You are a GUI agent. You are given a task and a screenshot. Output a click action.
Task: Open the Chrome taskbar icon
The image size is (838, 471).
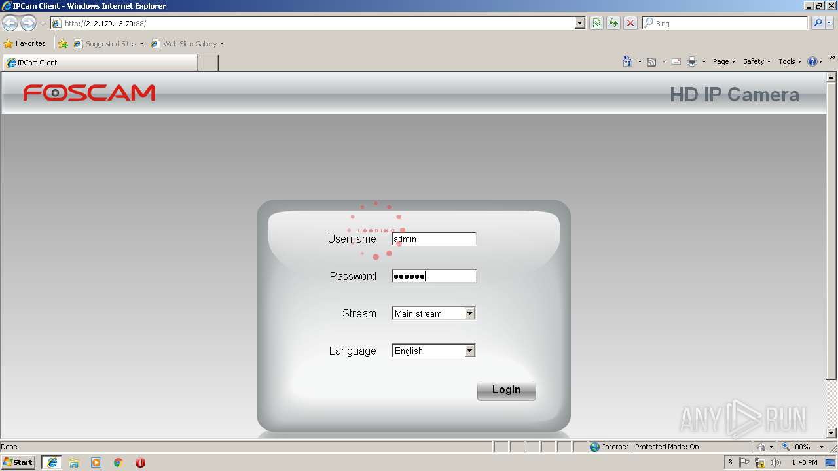click(x=118, y=462)
